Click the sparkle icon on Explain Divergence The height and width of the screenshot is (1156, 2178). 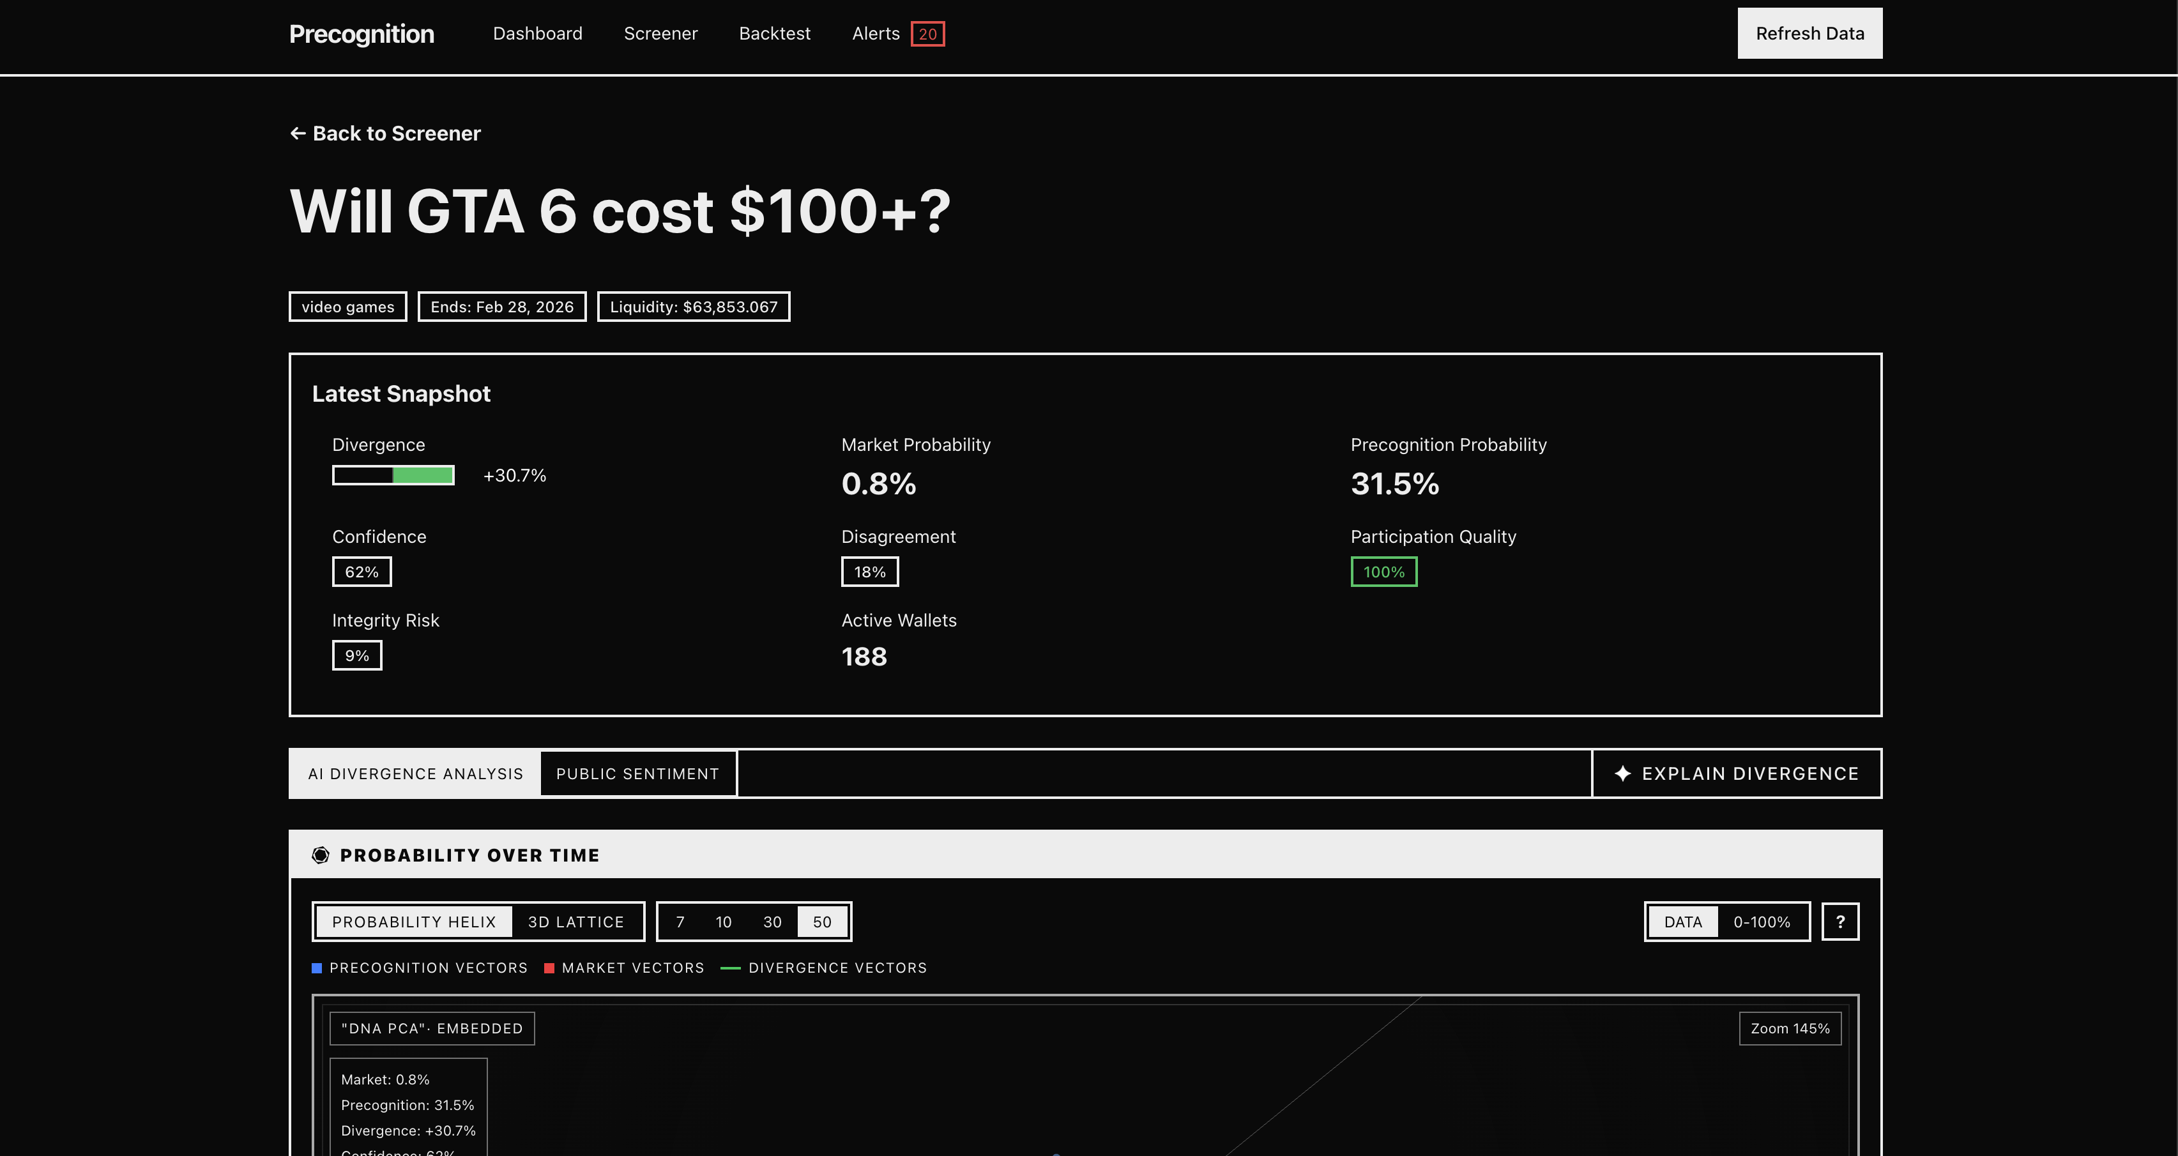pos(1622,773)
